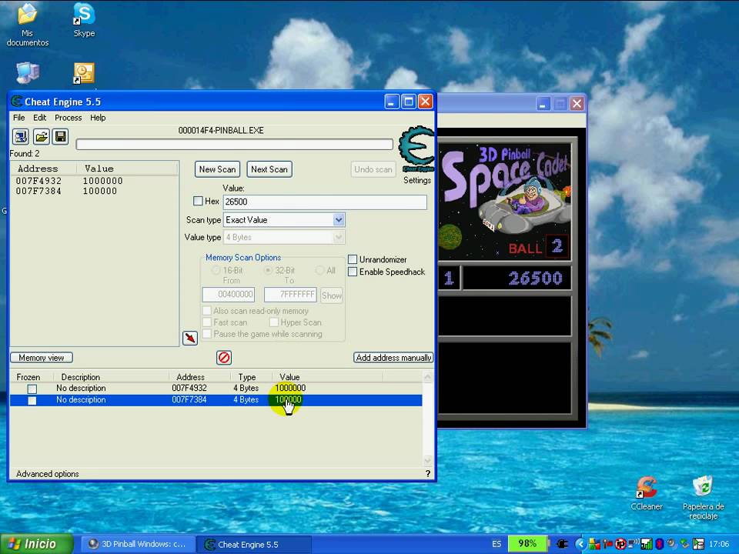Click the Description column header
739x554 pixels.
pos(81,377)
